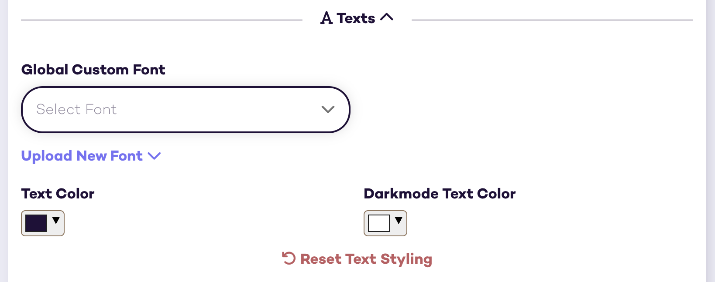The height and width of the screenshot is (282, 715).
Task: Open the Darkmode Text Color picker arrow
Action: coord(399,220)
